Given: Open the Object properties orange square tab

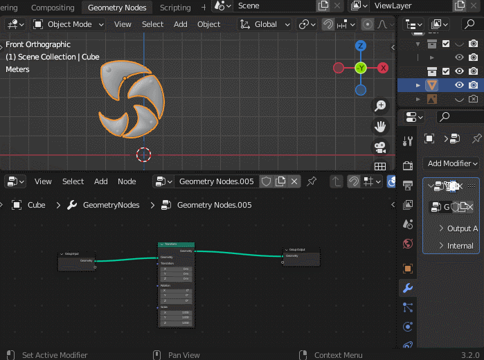Looking at the screenshot, I should pos(407,269).
